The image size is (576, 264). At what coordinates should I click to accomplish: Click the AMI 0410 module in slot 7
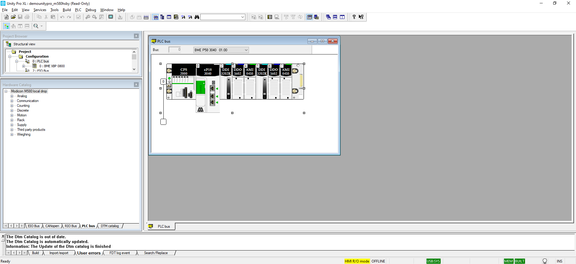[286, 82]
